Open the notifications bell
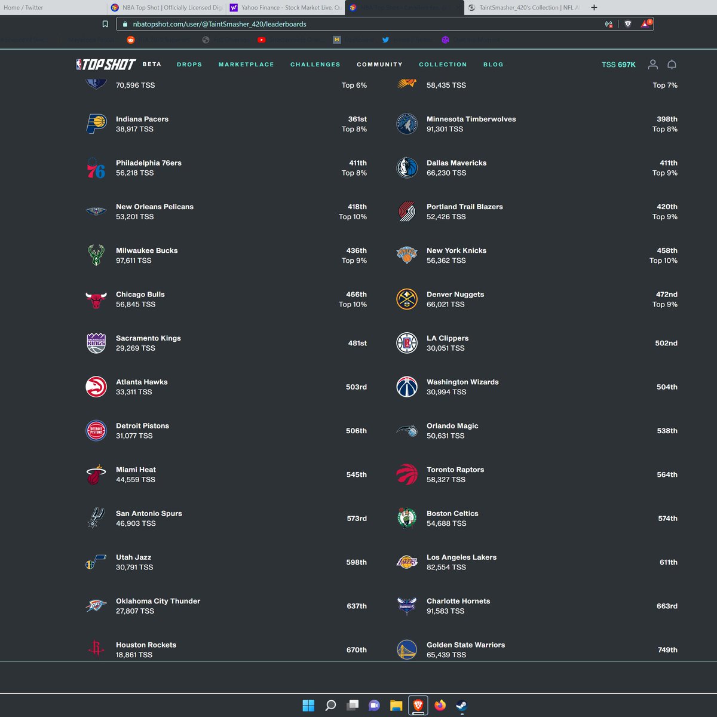Viewport: 717px width, 717px height. 672,65
